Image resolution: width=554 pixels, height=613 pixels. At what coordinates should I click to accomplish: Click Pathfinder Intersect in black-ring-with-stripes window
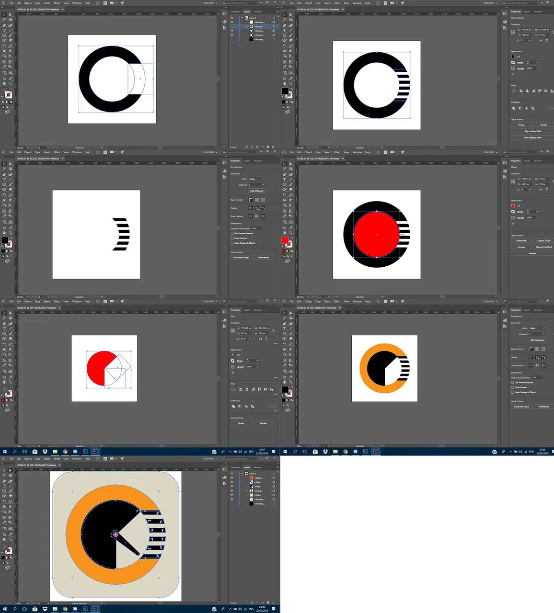(x=527, y=108)
